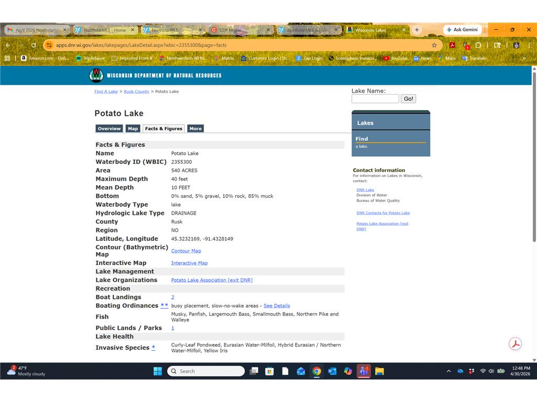
Task: Open Potato Lake Association link in table
Action: 212,280
